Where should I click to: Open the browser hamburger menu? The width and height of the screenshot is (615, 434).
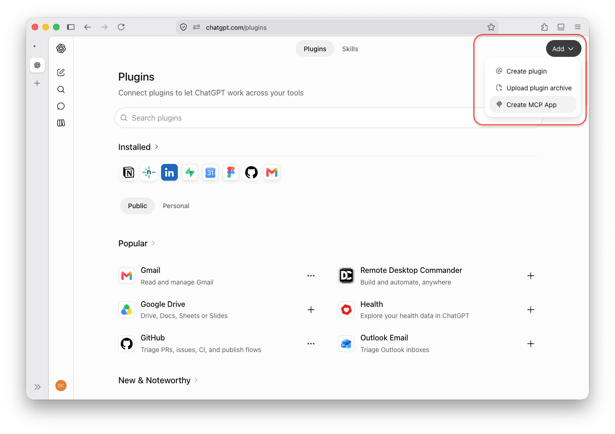pyautogui.click(x=578, y=27)
